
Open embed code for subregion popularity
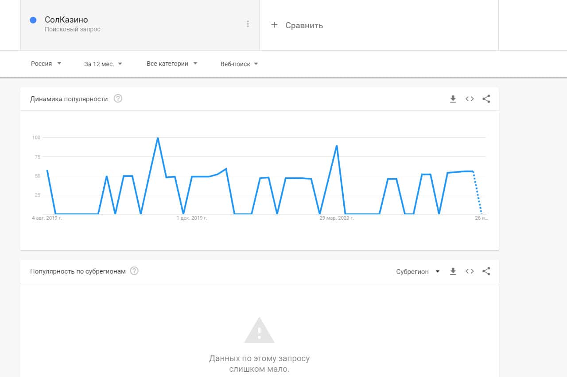tap(470, 271)
